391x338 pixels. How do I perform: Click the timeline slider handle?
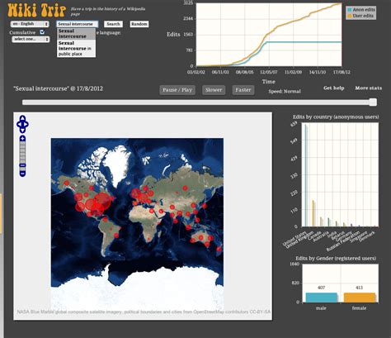pos(373,102)
